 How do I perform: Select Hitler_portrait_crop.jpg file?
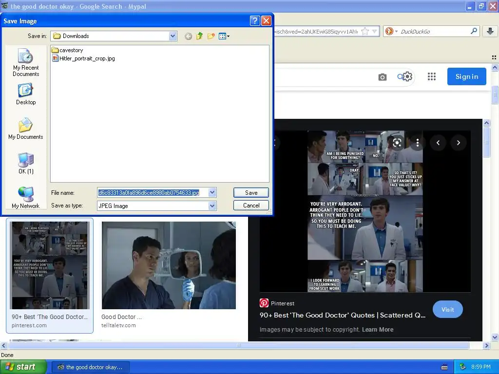[83, 58]
